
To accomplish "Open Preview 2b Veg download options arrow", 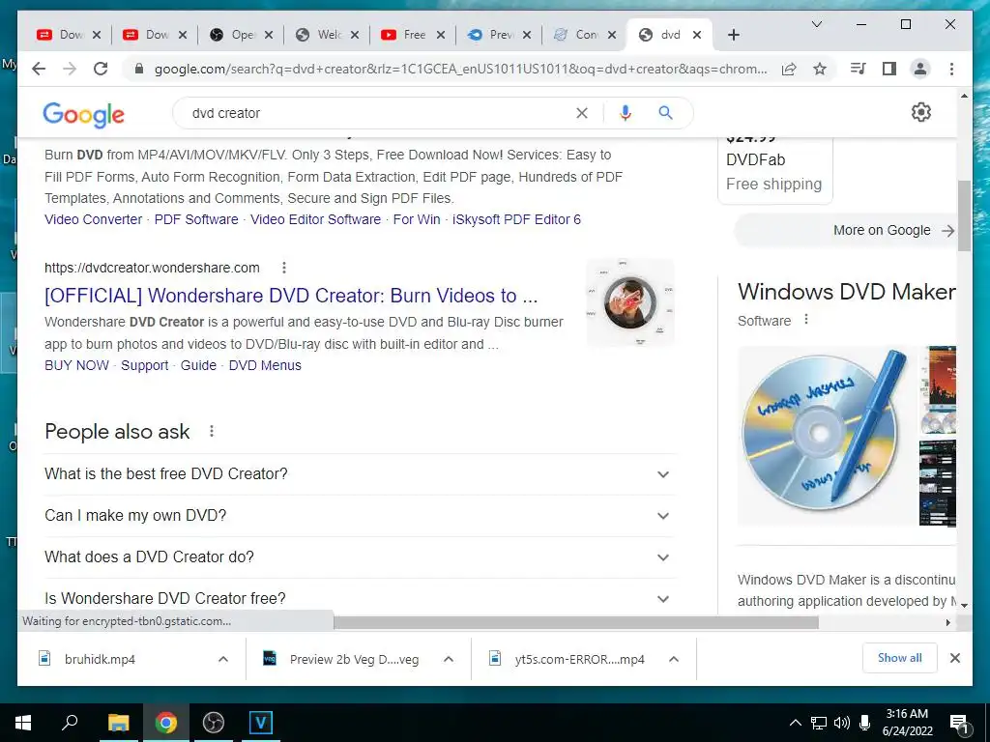I will click(449, 659).
